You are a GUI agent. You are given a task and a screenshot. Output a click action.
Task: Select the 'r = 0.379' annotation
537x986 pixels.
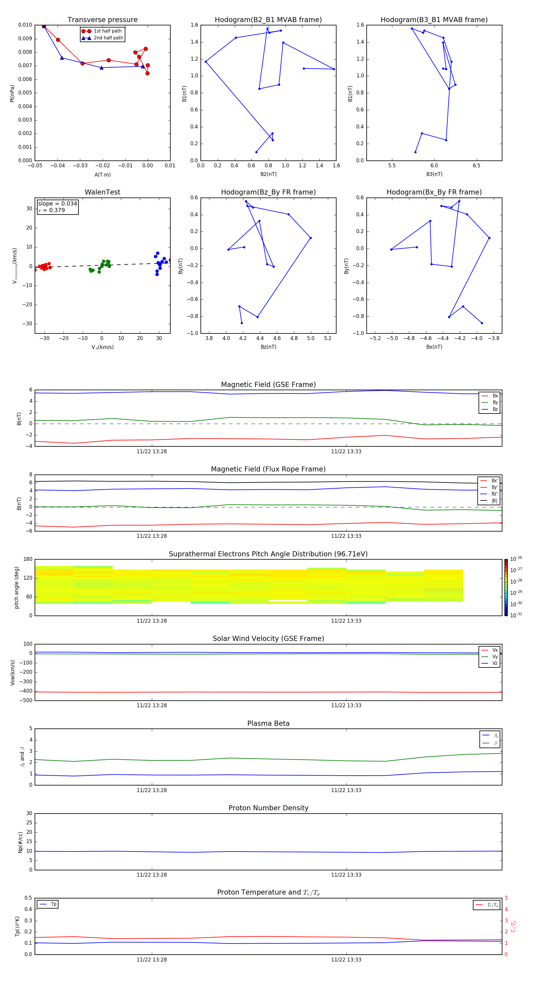tap(52, 210)
